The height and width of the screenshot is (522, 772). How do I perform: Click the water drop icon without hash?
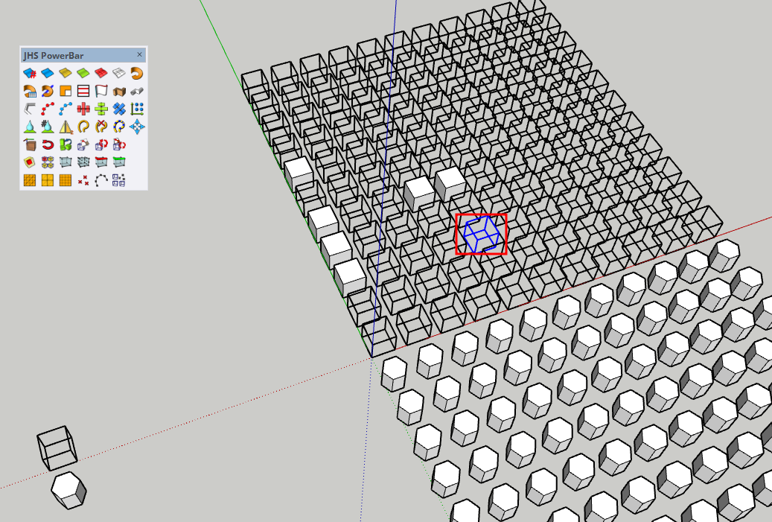tap(30, 127)
